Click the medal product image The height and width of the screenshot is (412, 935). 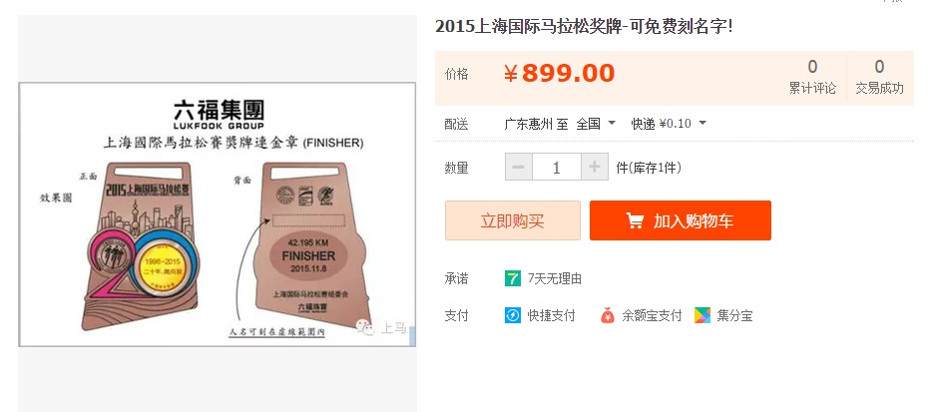tap(218, 214)
